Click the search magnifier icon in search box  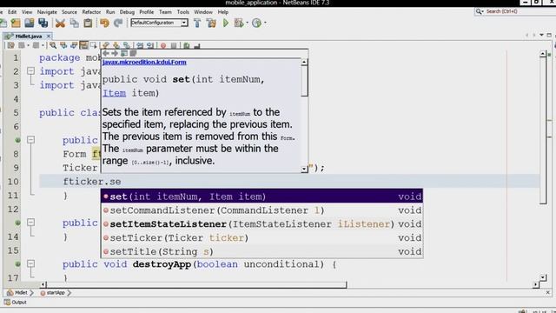(x=479, y=11)
